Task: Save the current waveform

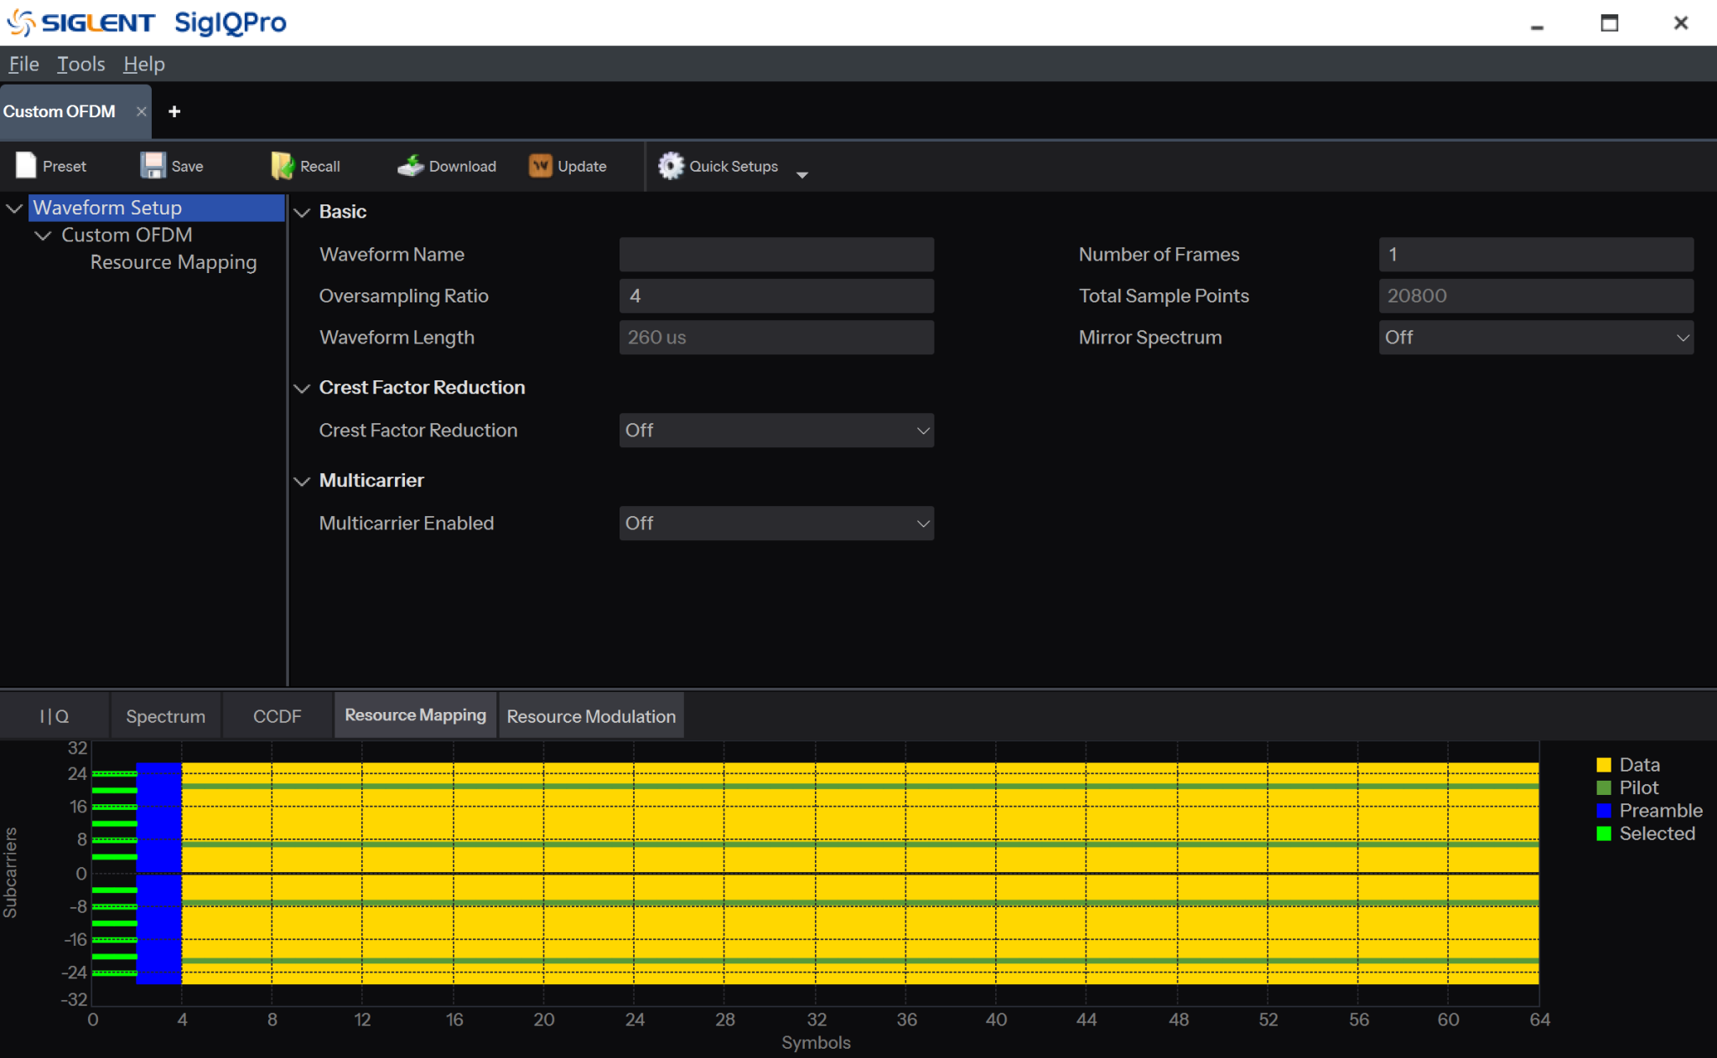Action: click(153, 165)
